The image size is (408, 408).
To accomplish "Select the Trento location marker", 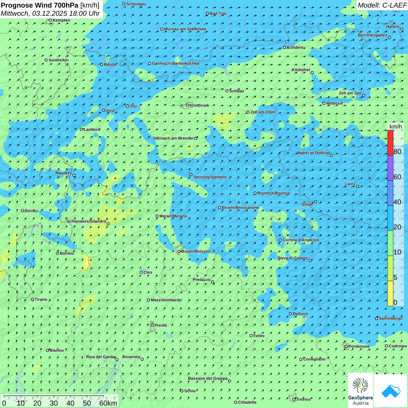I will coord(152,325).
